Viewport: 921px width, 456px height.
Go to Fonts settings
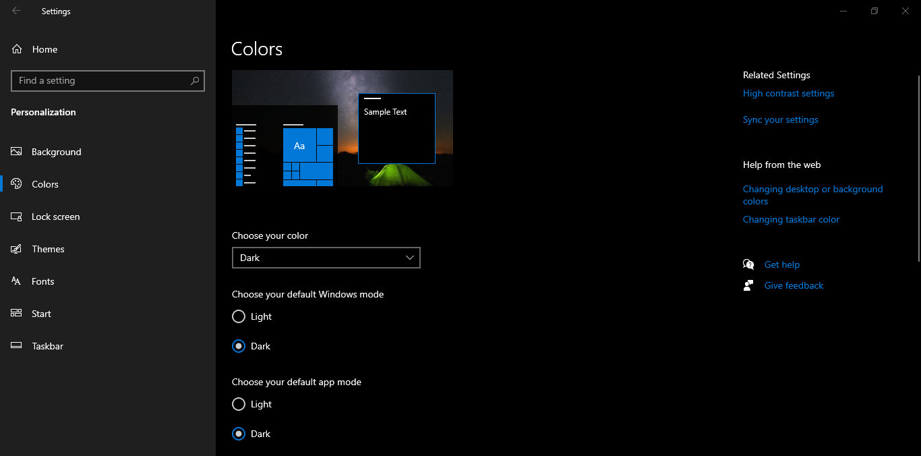pyautogui.click(x=42, y=281)
